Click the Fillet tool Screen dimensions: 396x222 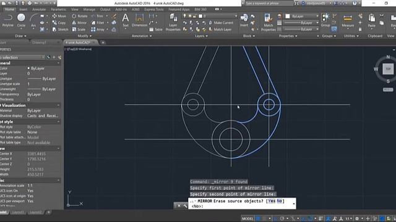[x=98, y=23]
